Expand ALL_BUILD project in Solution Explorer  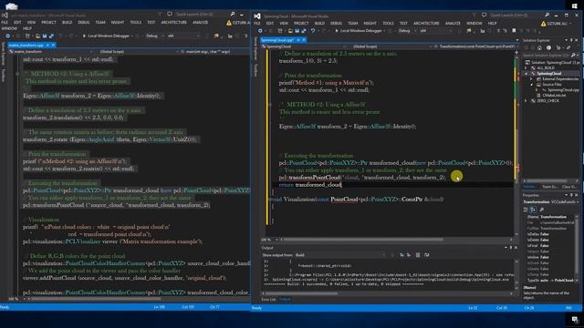(526, 68)
